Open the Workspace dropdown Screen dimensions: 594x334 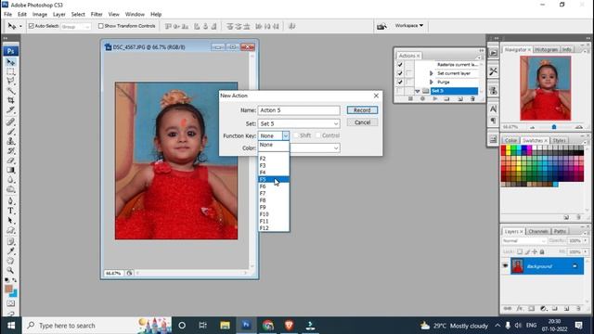408,25
